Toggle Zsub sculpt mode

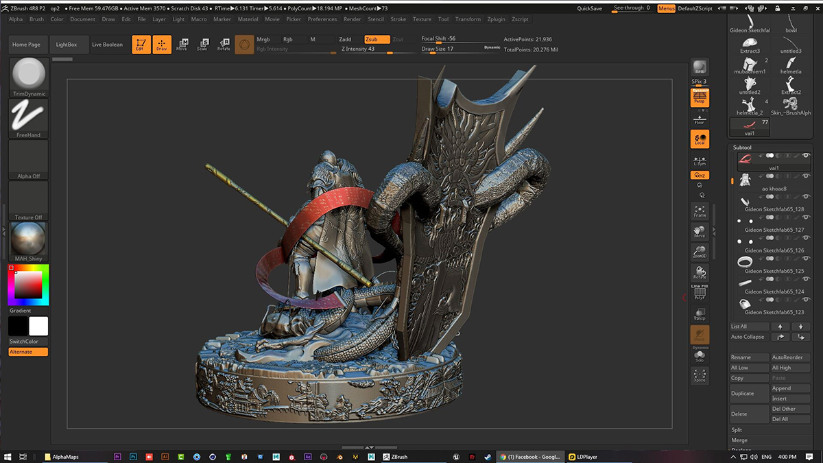pyautogui.click(x=377, y=40)
